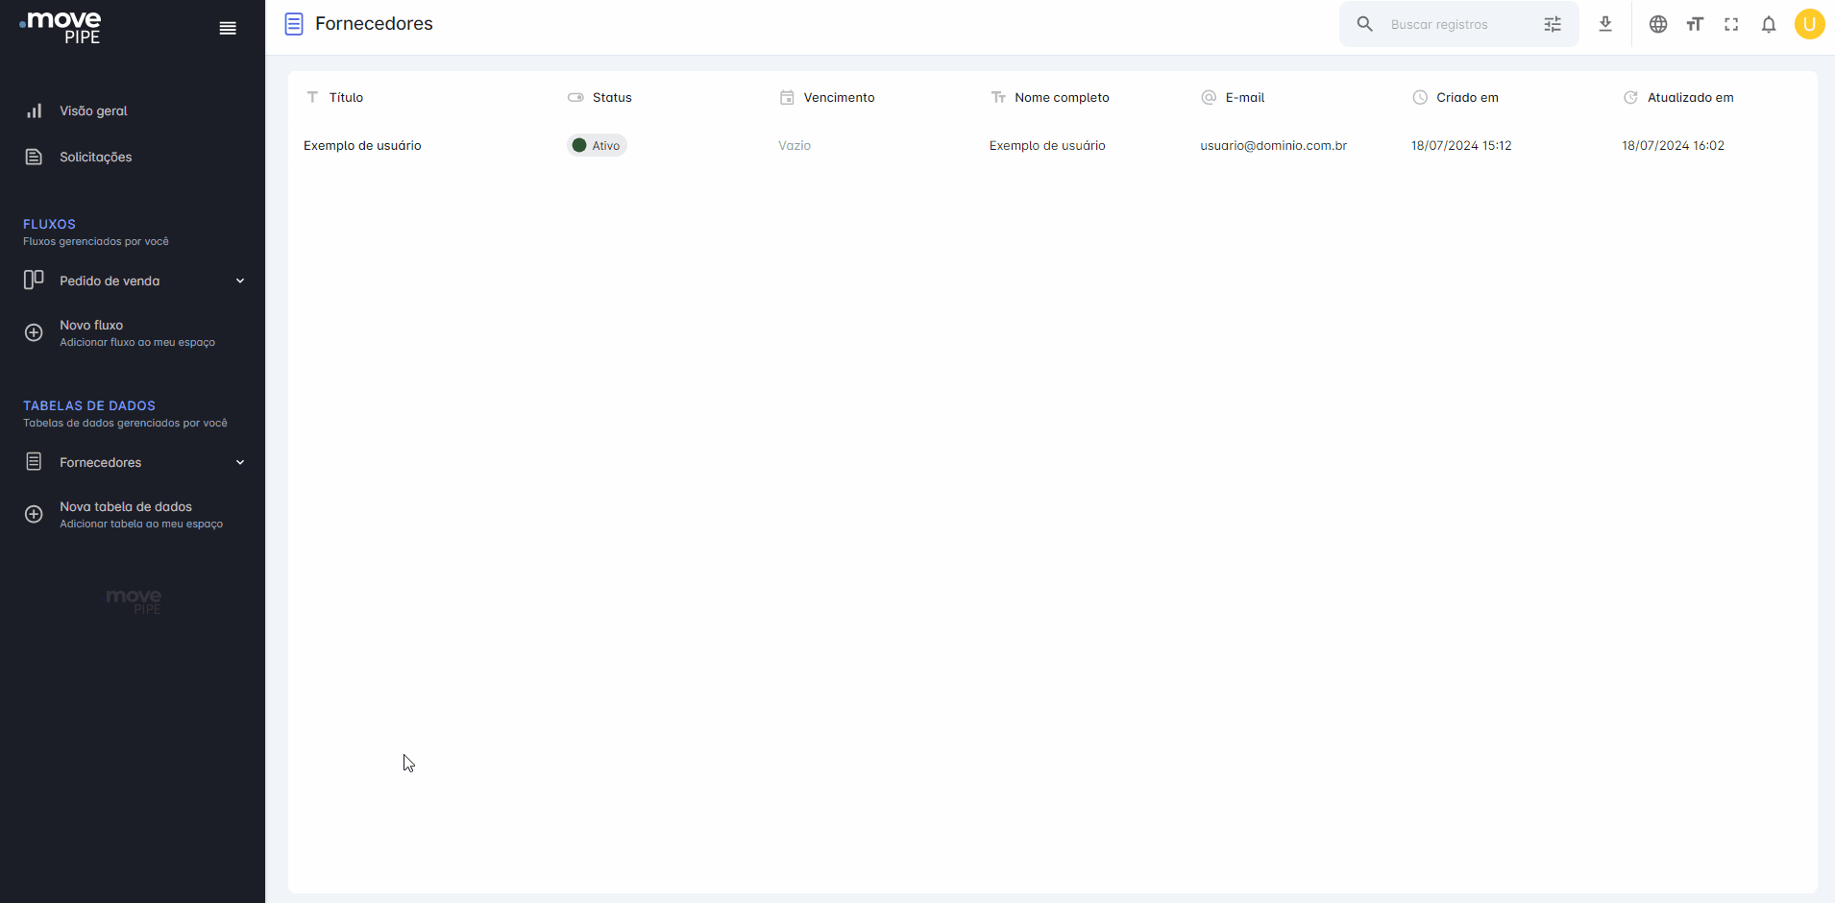Open Fornecedores in sidebar
The image size is (1835, 903).
tap(101, 462)
